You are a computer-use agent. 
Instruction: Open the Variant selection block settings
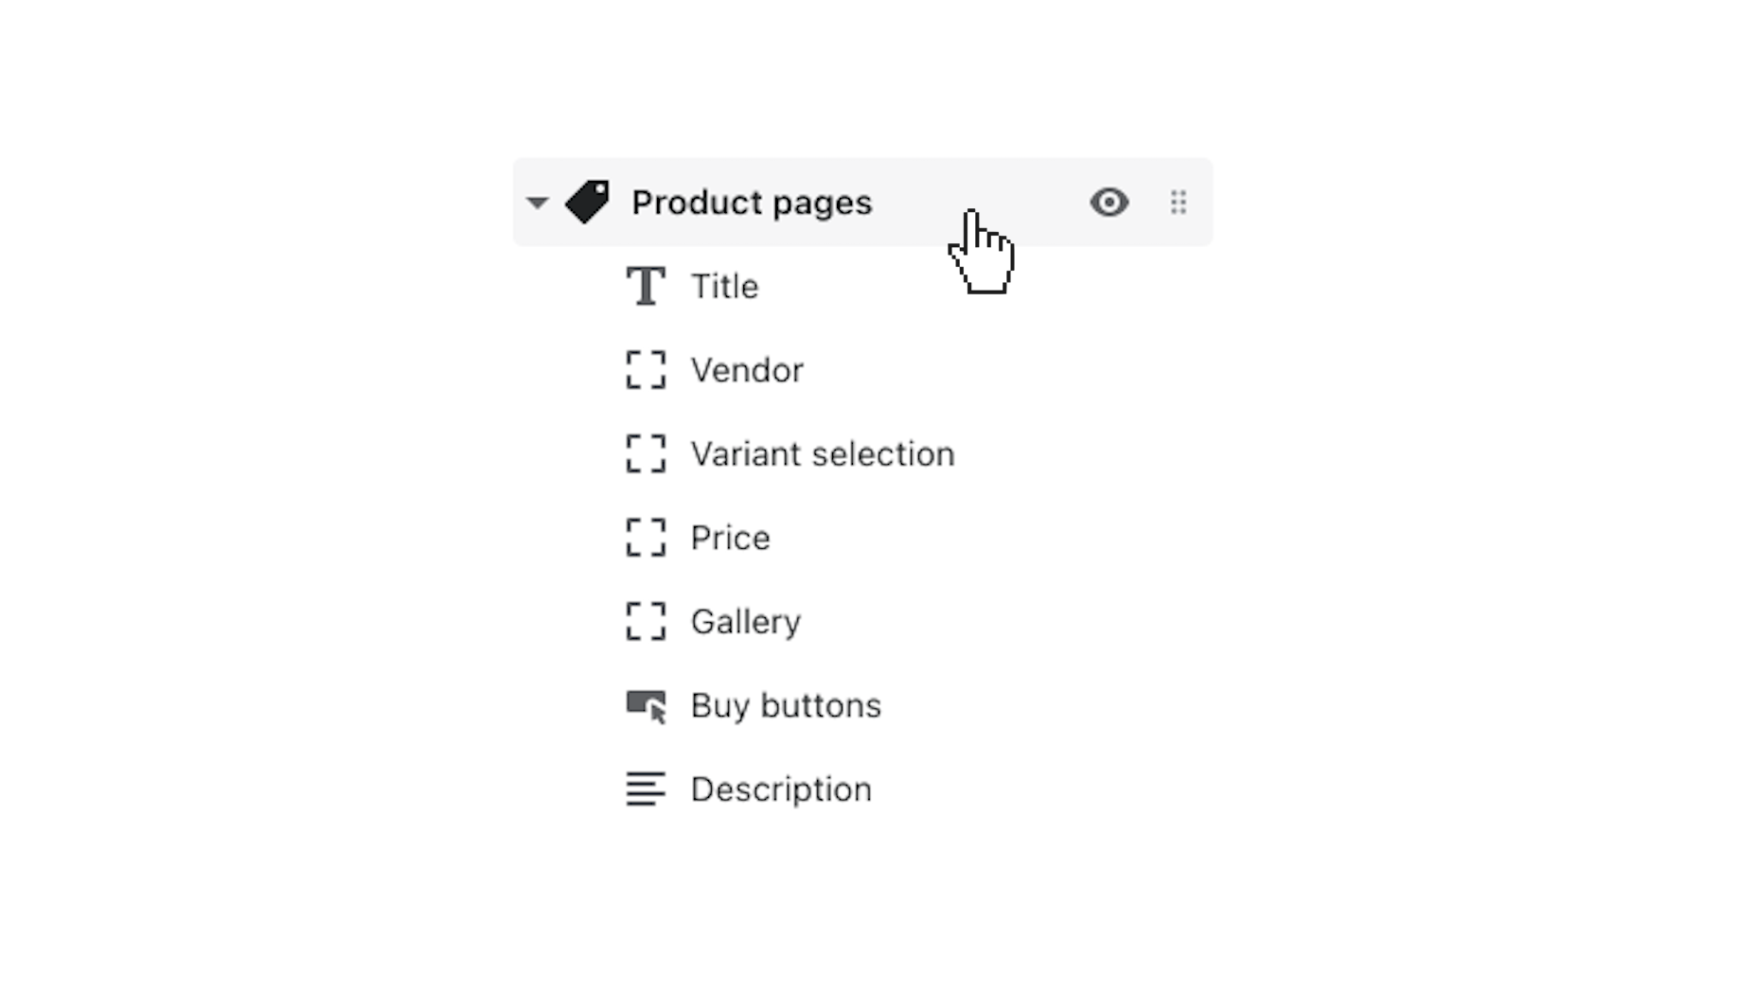(823, 454)
